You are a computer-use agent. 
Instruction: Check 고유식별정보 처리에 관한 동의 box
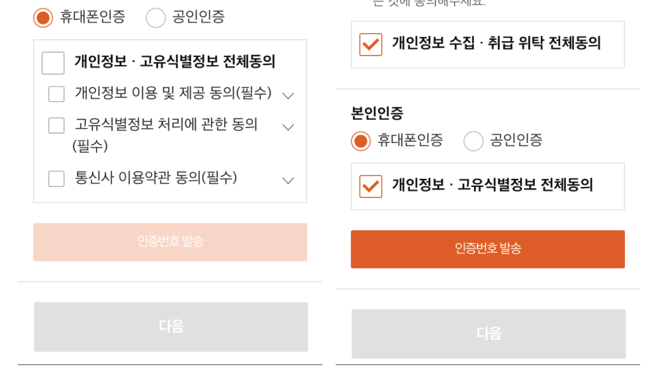(x=56, y=125)
